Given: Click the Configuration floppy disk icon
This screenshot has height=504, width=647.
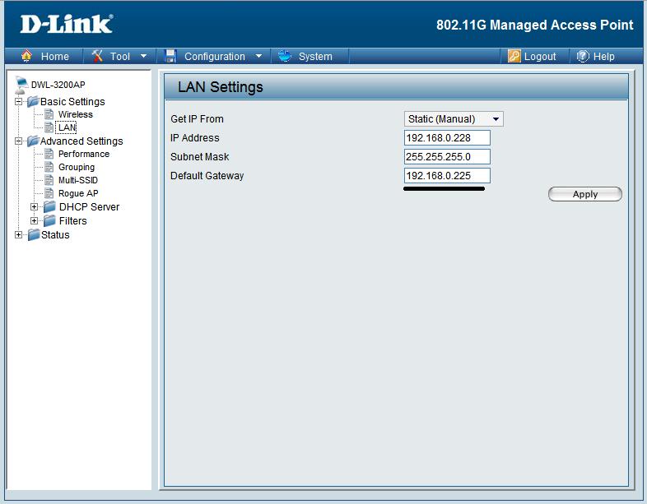Looking at the screenshot, I should pyautogui.click(x=170, y=56).
